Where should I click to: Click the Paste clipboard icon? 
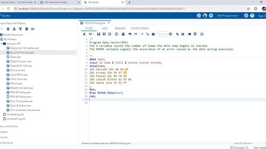(x=153, y=34)
